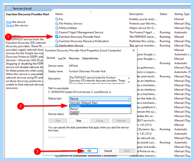Click Automatic startup type of ForensiT row
This screenshot has height=161, width=194.
[181, 33]
